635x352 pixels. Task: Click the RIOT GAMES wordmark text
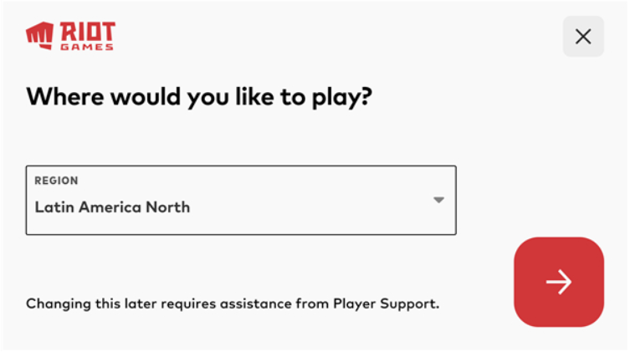86,37
